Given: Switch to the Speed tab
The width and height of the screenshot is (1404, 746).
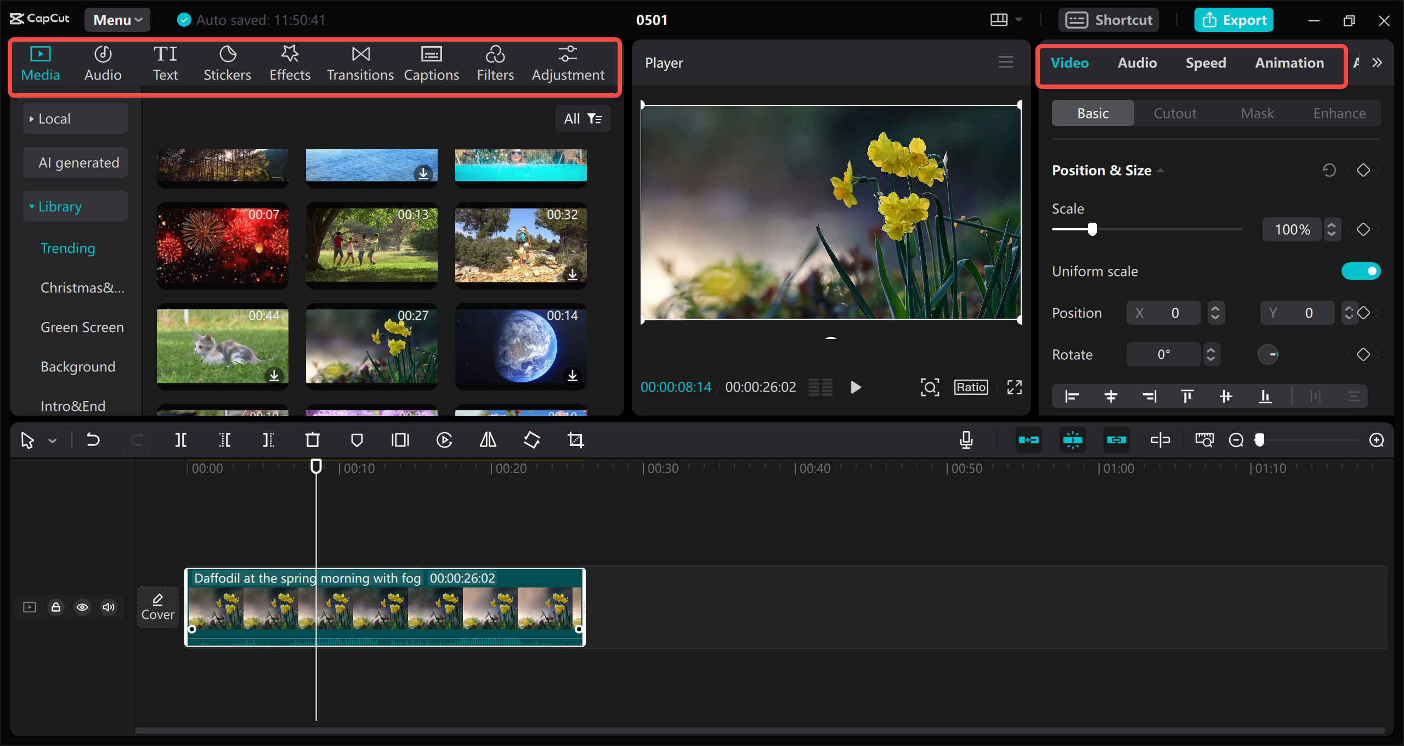Looking at the screenshot, I should pyautogui.click(x=1205, y=63).
